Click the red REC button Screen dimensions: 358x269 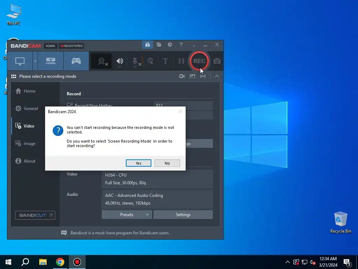click(x=199, y=61)
